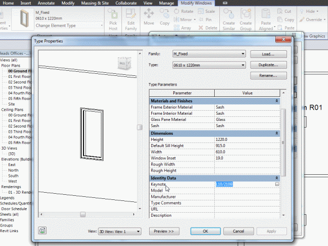Image resolution: width=328 pixels, height=246 pixels.
Task: Click preview horizontal scrollbar thumb
Action: coord(83,214)
